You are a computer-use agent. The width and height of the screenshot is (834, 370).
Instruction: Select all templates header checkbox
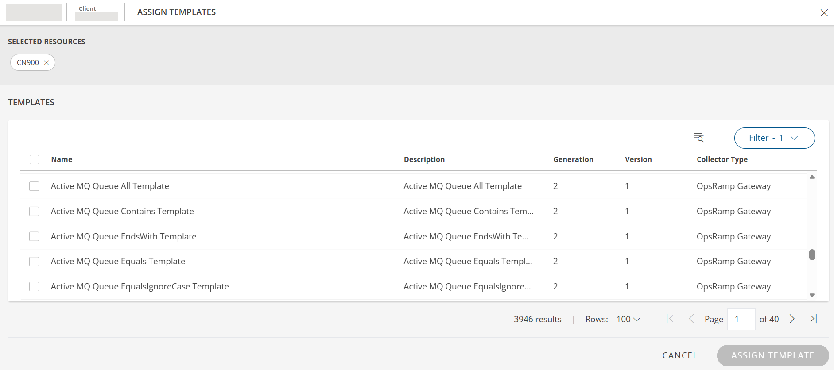(34, 159)
